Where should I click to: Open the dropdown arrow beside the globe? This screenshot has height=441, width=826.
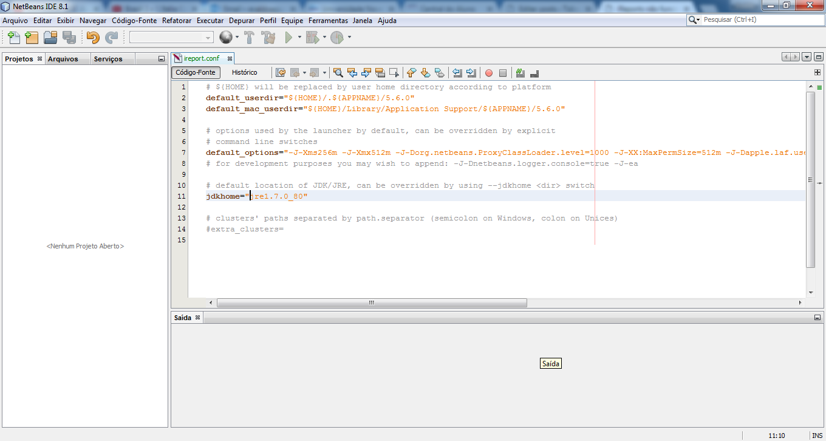pos(237,38)
